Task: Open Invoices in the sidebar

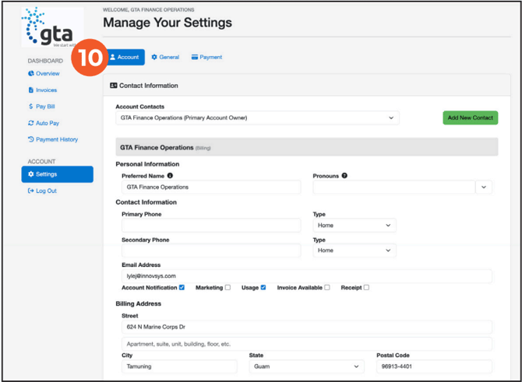Action: [43, 90]
